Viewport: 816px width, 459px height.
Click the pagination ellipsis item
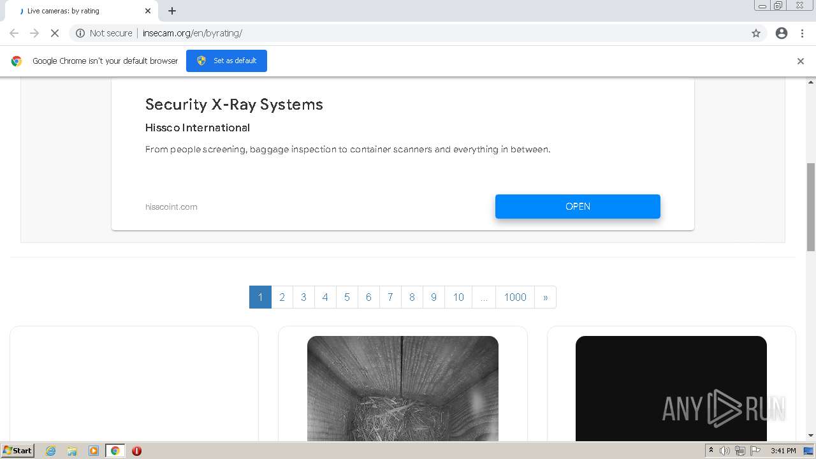click(484, 297)
